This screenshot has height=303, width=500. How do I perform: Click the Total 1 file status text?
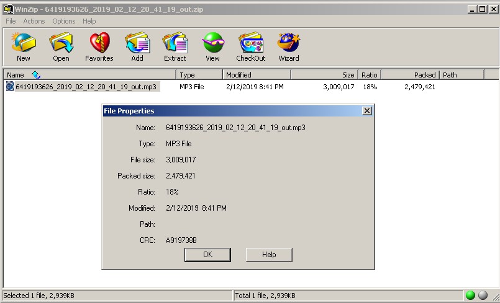(265, 296)
